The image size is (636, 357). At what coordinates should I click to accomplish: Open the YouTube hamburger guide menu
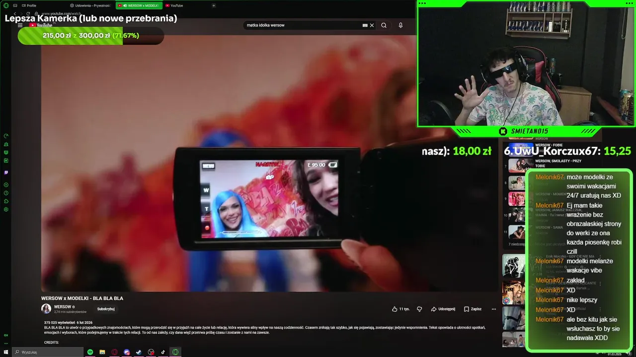pyautogui.click(x=20, y=25)
